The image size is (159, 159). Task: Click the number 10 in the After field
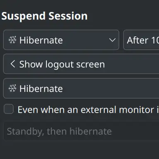[155, 40]
